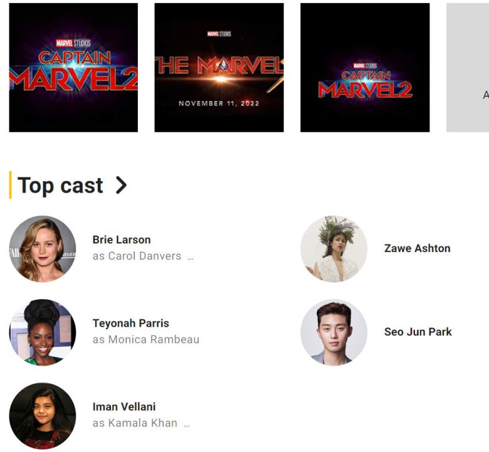Open The Marvels November 11, 2022 poster
Viewport: 489px width, 452px height.
(x=219, y=68)
